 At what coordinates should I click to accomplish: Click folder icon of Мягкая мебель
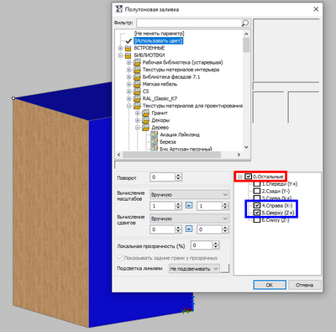(x=137, y=84)
